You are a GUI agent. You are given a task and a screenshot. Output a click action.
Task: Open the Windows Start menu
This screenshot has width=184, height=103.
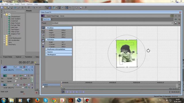(3, 100)
